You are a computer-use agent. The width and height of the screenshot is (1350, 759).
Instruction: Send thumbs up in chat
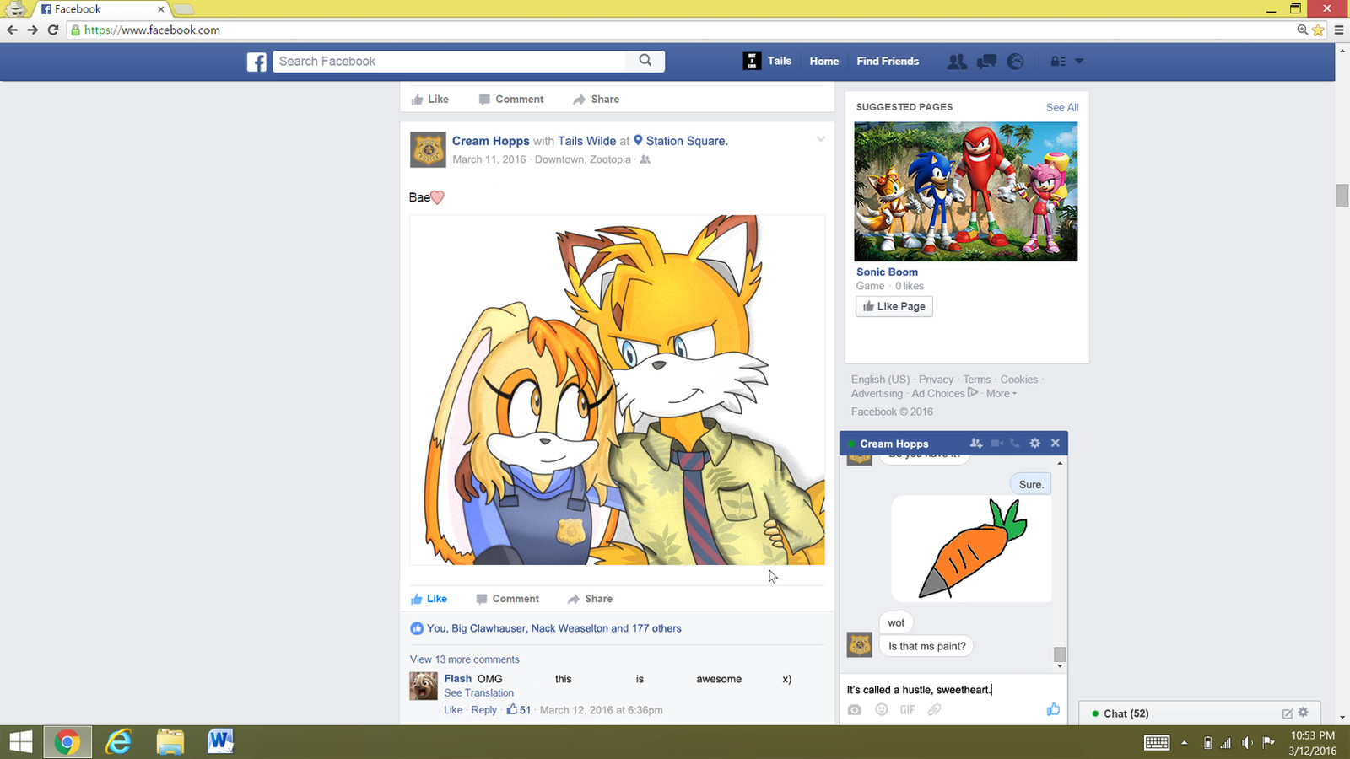1053,709
